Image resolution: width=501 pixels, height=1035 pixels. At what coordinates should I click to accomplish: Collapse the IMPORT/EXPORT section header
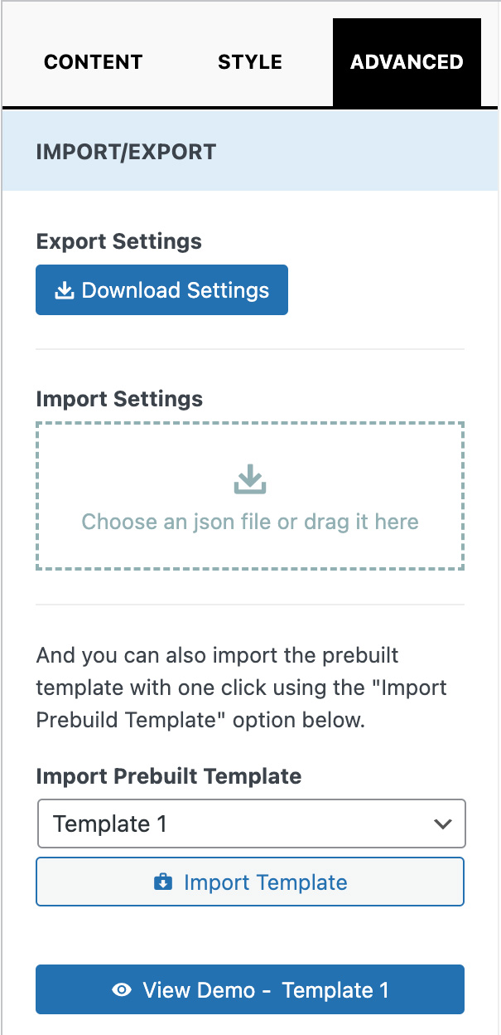tap(250, 152)
